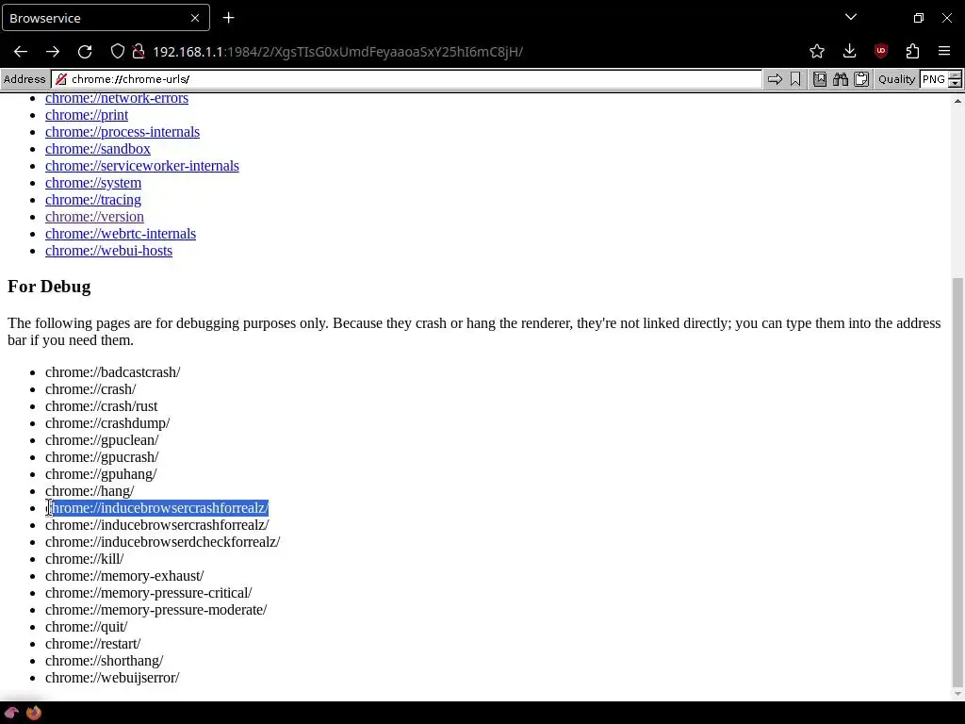The image size is (965, 724).
Task: Click the chrome://hang/ text
Action: [90, 490]
